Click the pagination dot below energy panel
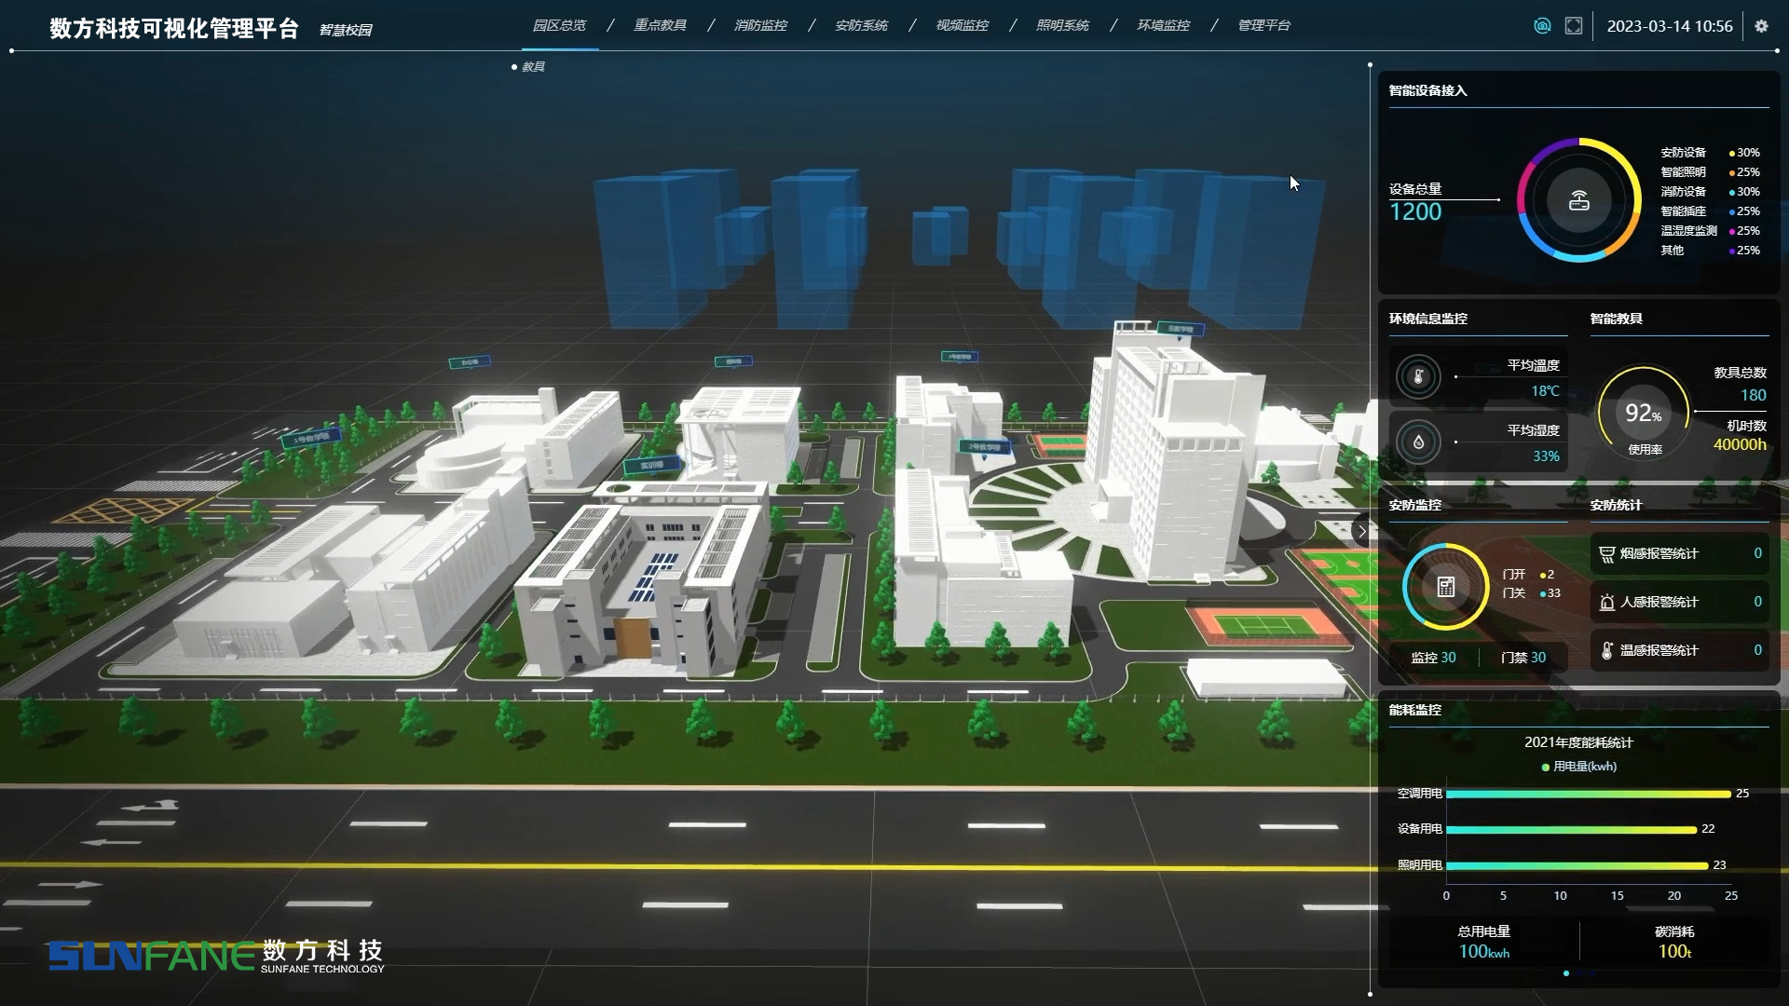 pyautogui.click(x=1566, y=973)
